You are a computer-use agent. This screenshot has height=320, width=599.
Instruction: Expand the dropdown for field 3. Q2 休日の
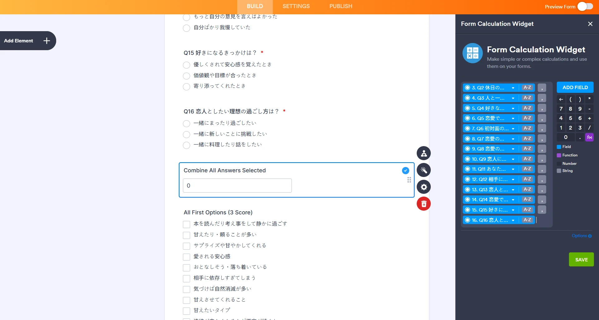pos(513,88)
